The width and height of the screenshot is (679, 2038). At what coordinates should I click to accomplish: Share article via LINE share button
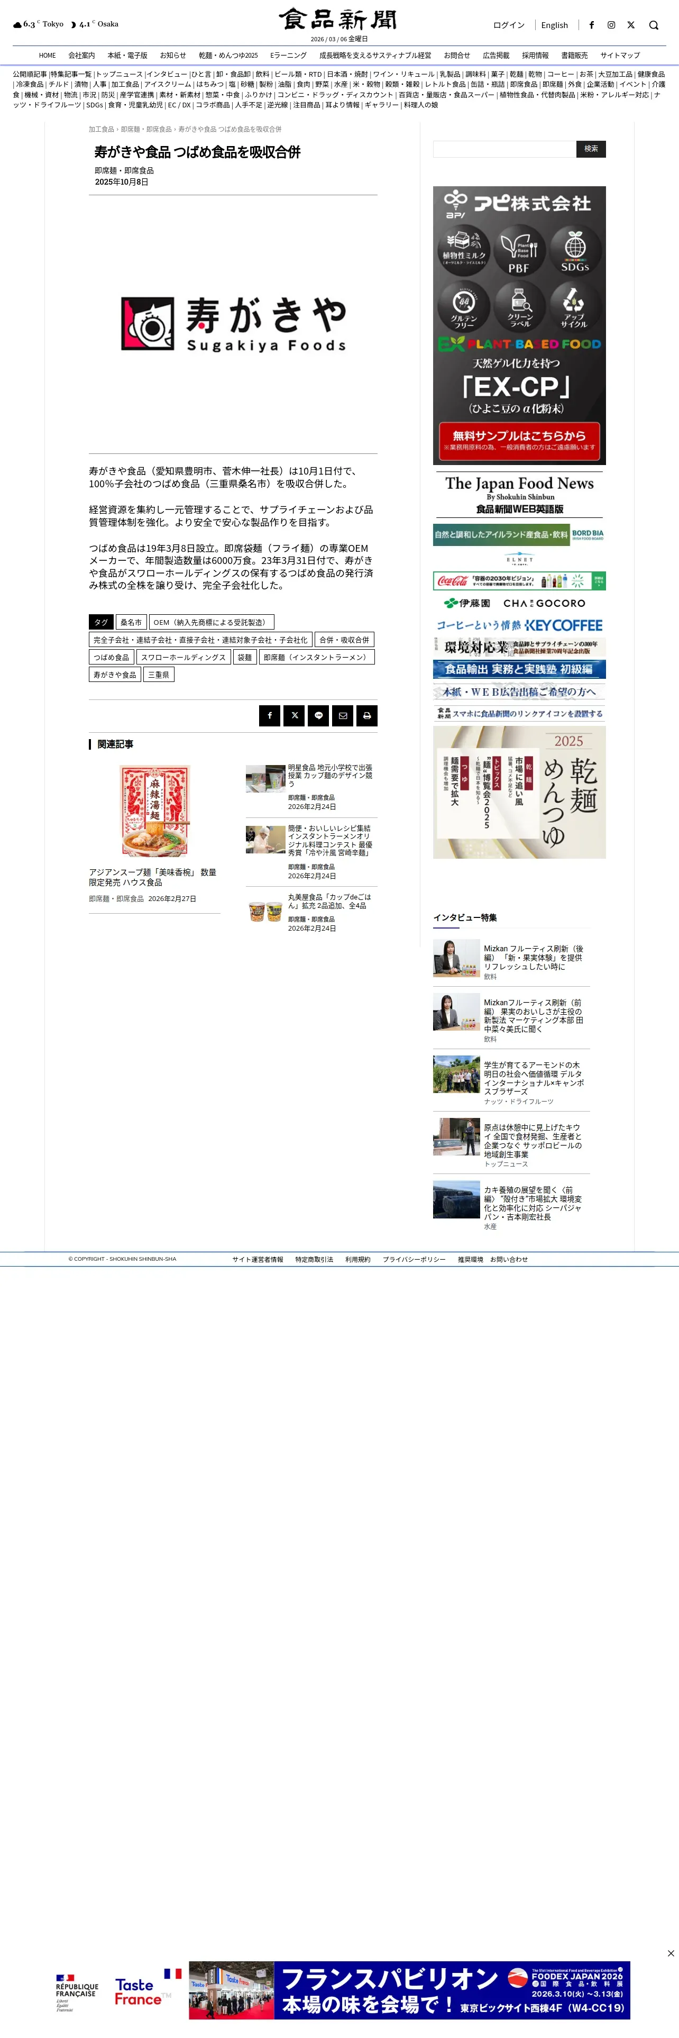click(318, 715)
